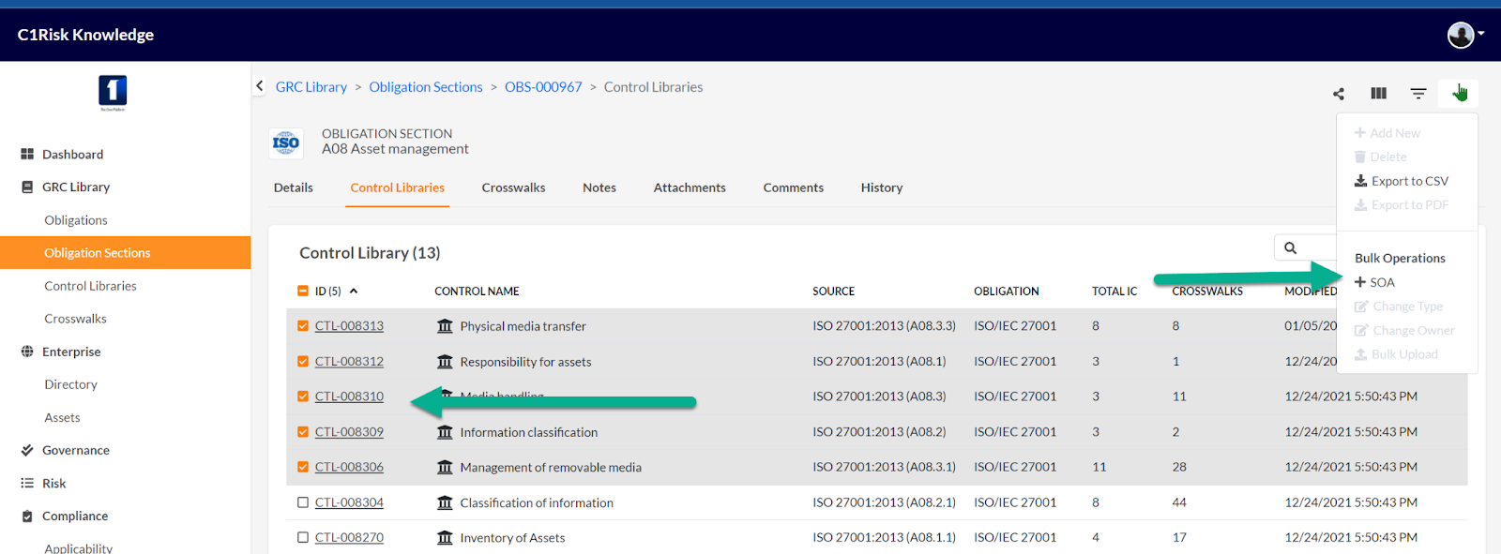Viewport: 1501px width, 554px height.
Task: Open Assets under Enterprise
Action: (x=62, y=417)
